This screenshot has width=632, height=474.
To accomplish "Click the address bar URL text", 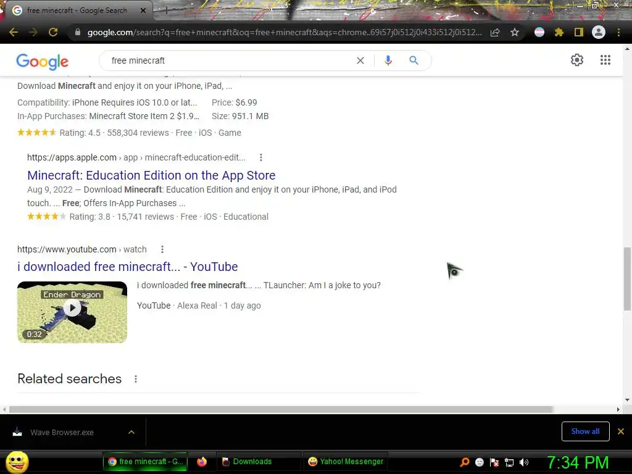I will click(x=284, y=32).
